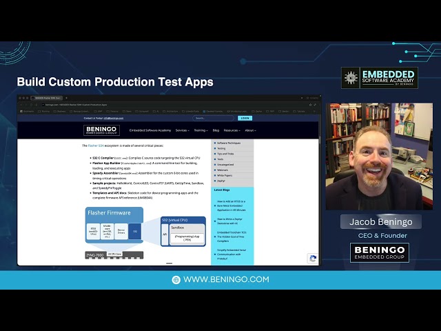Click the browser back arrow
The image size is (441, 331).
click(21, 105)
